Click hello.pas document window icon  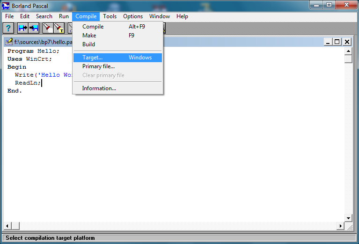click(9, 42)
